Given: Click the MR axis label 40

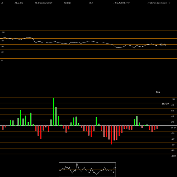Looking at the screenshot, I should [x=173, y=116].
